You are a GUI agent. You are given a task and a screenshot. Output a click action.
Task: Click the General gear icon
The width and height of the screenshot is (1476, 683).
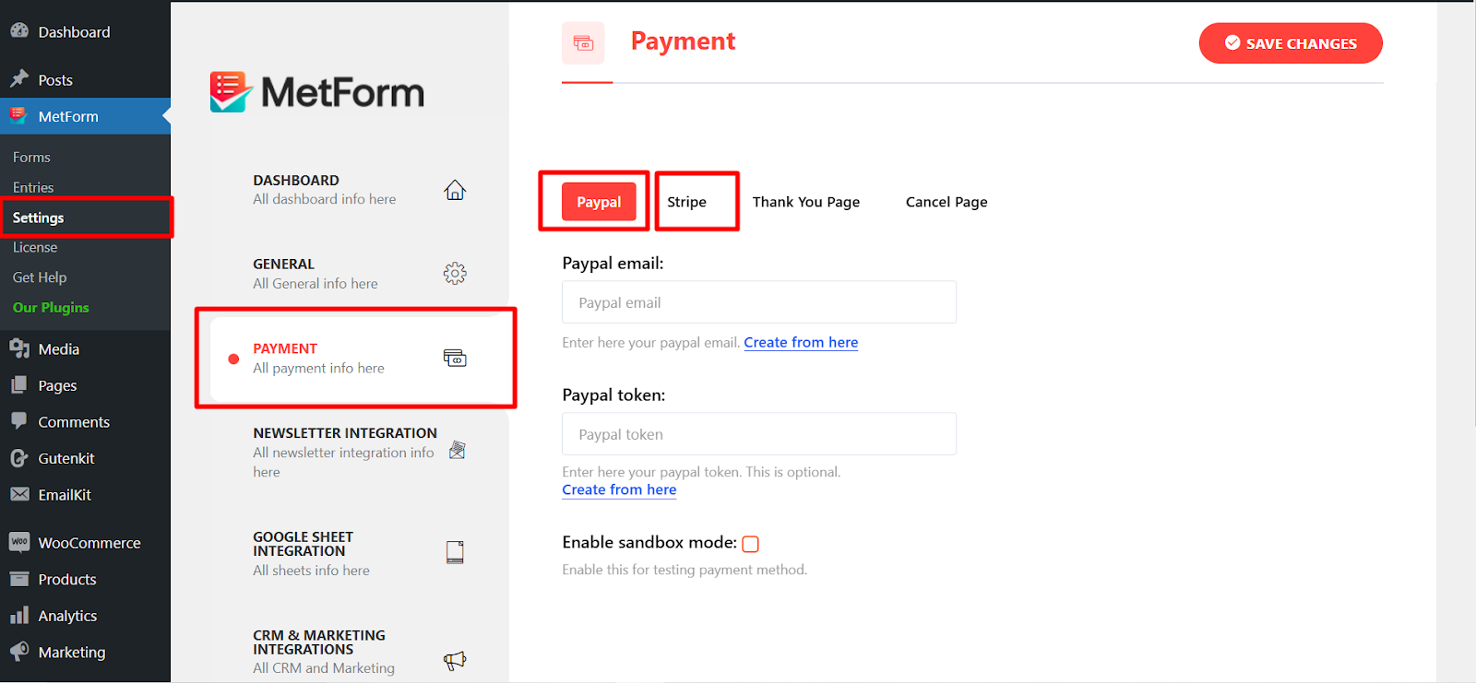(455, 273)
